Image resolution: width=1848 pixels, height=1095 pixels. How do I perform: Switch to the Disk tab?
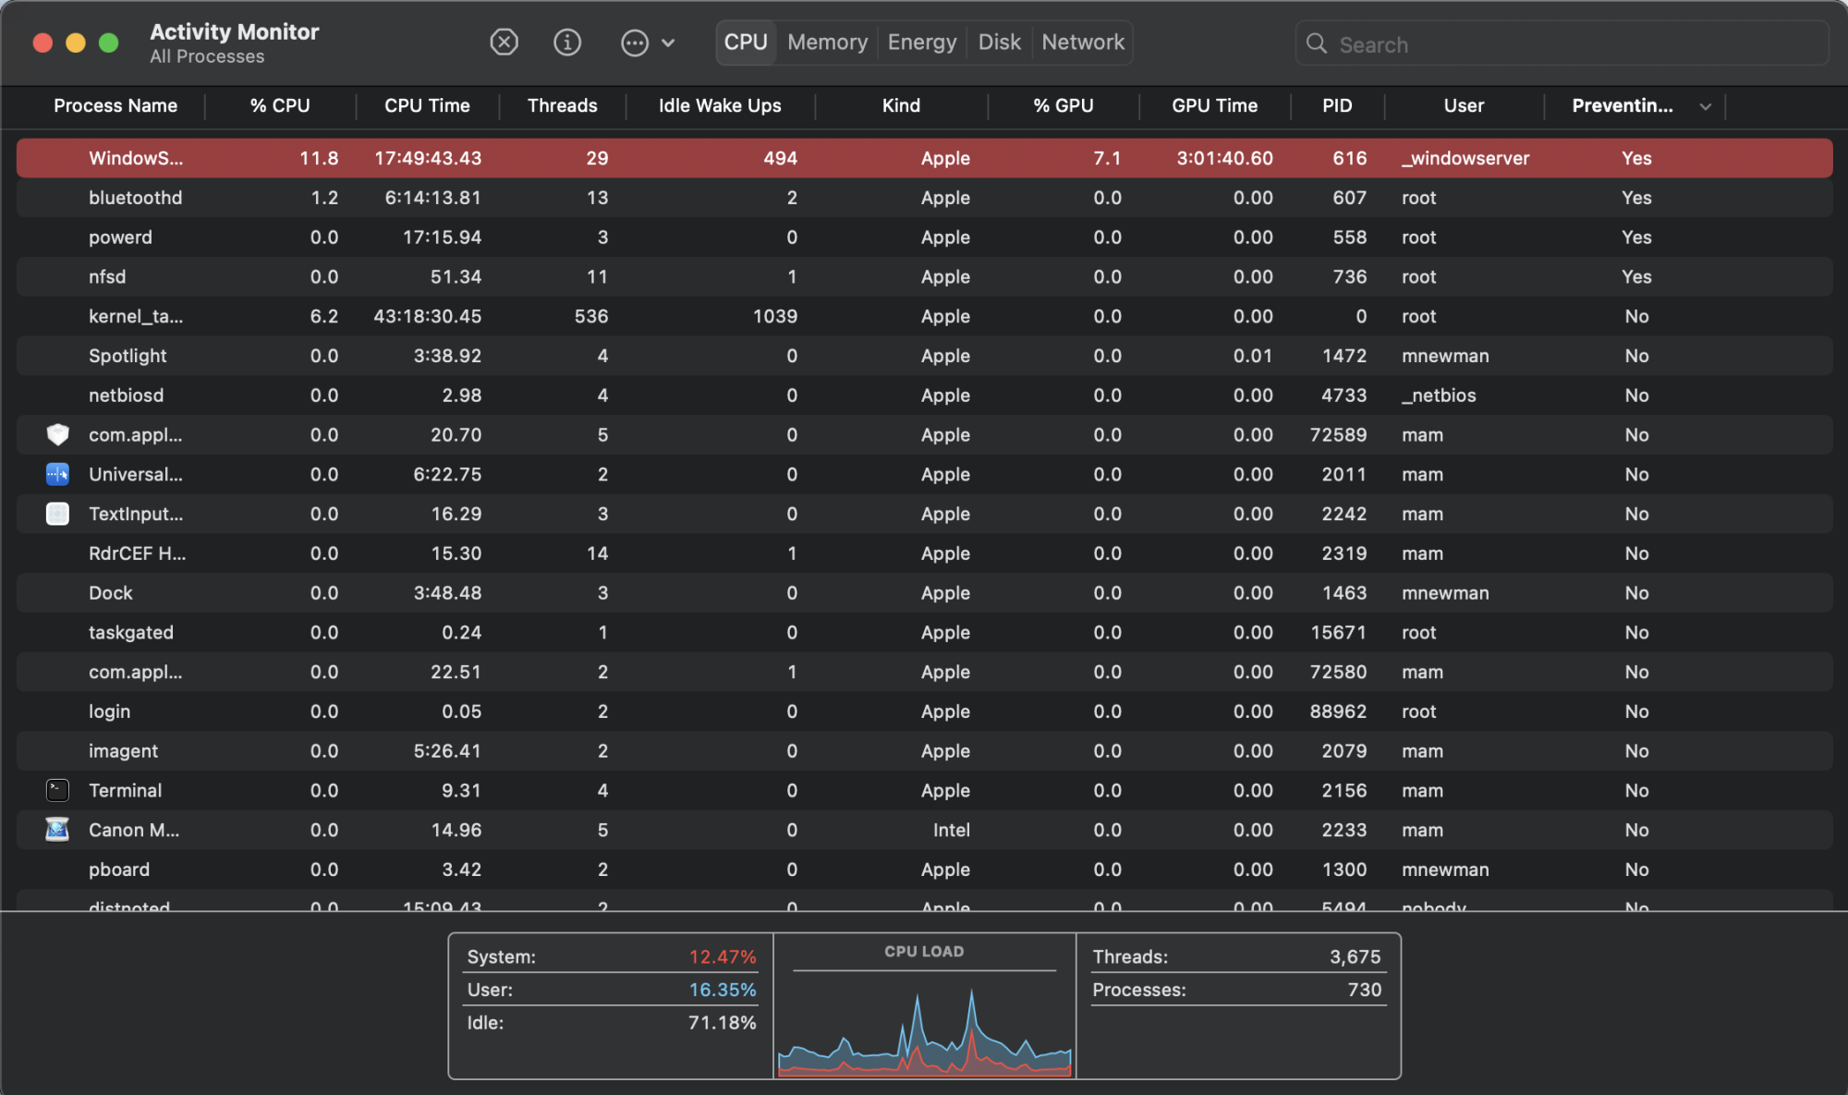999,43
